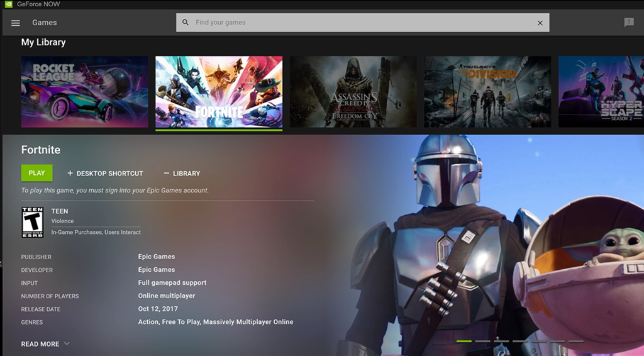Click into Find your games search field
This screenshot has width=644, height=356.
coord(362,23)
